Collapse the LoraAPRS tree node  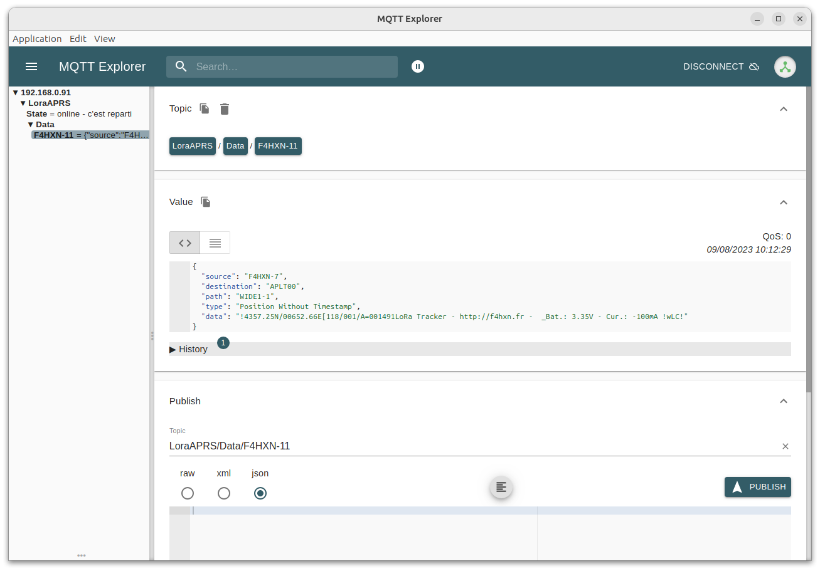pyautogui.click(x=23, y=103)
